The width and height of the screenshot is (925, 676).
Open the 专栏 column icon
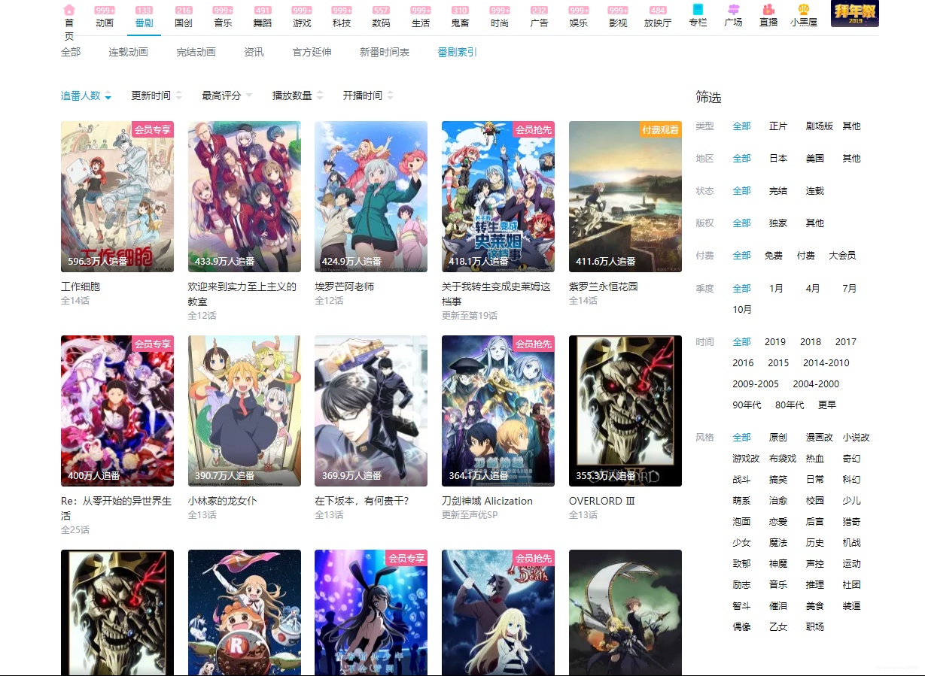point(698,10)
